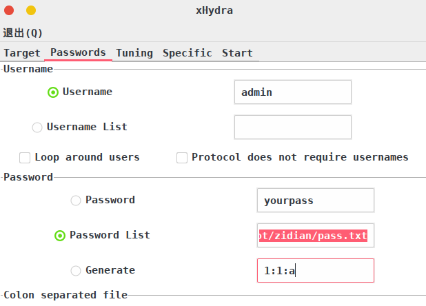
Task: Click the red close window button
Action: point(9,10)
